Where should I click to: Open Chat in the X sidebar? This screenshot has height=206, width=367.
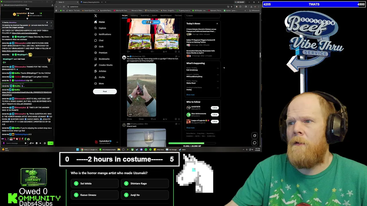pos(99,40)
